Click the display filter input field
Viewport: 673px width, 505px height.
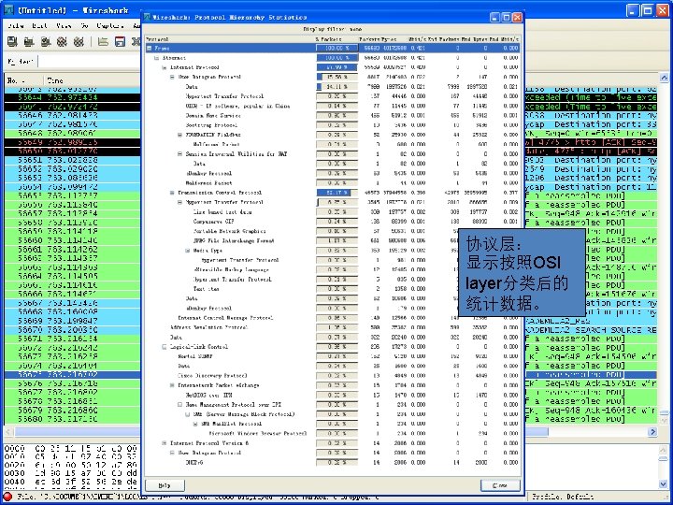(90, 62)
